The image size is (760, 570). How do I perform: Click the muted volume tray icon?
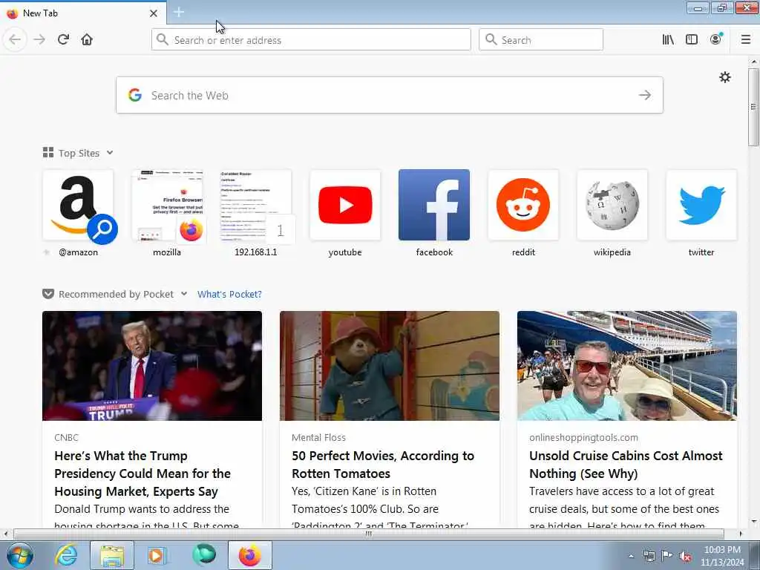685,556
